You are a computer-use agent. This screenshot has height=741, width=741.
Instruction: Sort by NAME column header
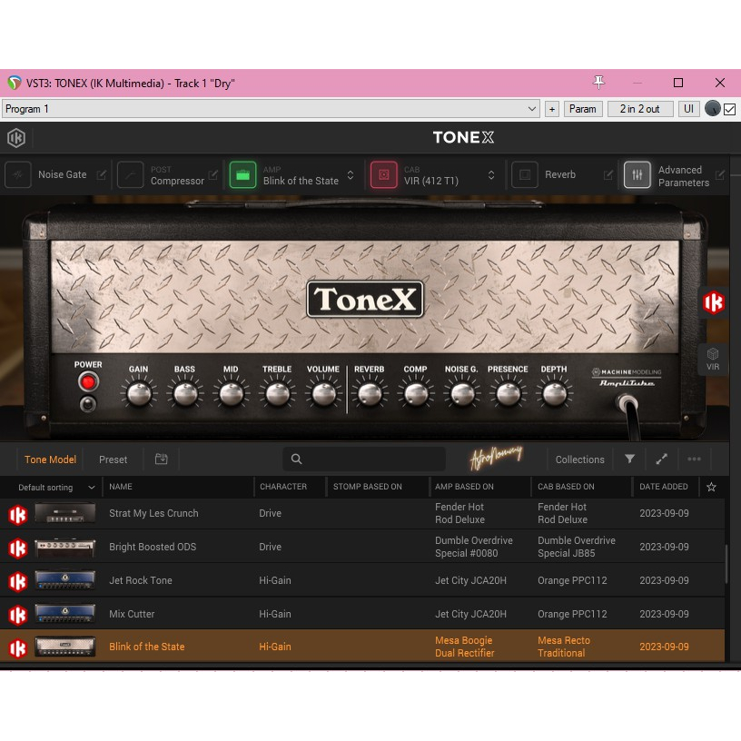121,487
